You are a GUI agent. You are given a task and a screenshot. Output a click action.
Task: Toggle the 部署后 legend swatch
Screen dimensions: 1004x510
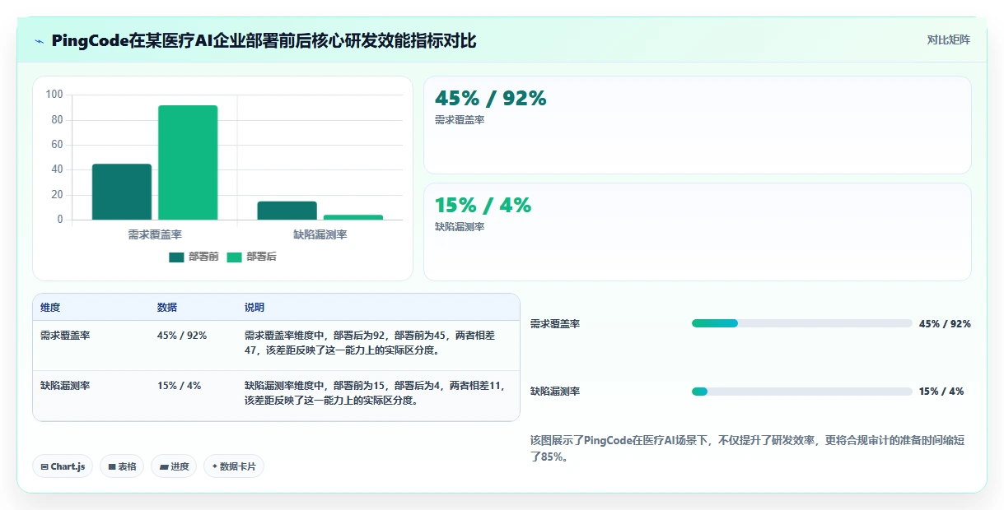tap(234, 257)
